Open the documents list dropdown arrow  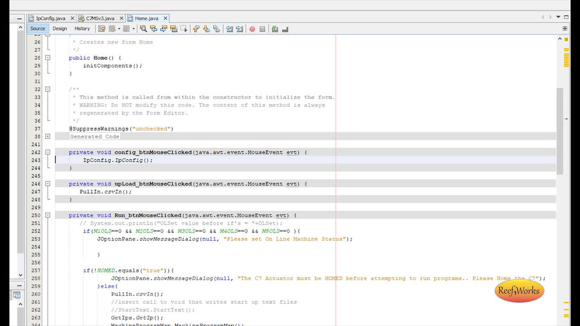(558, 17)
